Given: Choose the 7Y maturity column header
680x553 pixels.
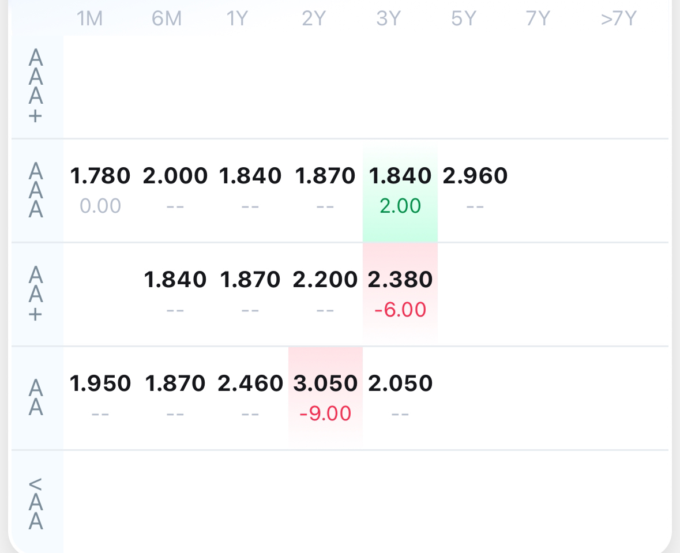Looking at the screenshot, I should click(x=538, y=19).
